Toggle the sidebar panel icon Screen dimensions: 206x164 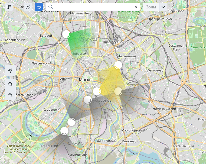click(9, 7)
